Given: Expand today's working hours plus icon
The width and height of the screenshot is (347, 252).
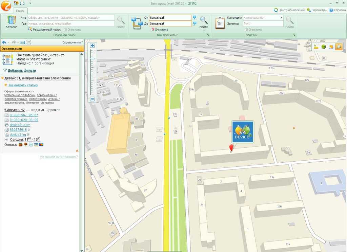Looking at the screenshot, I should [6, 140].
